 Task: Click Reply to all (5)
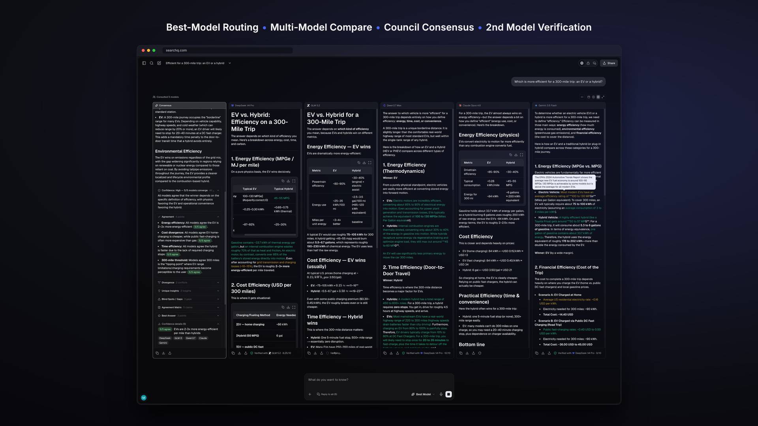pos(327,394)
